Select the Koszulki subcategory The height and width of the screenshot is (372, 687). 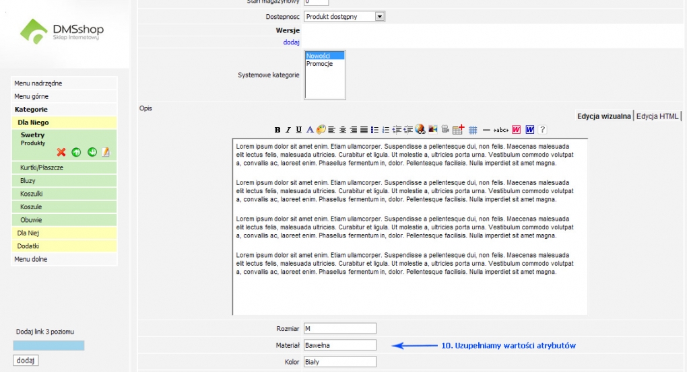(x=64, y=194)
